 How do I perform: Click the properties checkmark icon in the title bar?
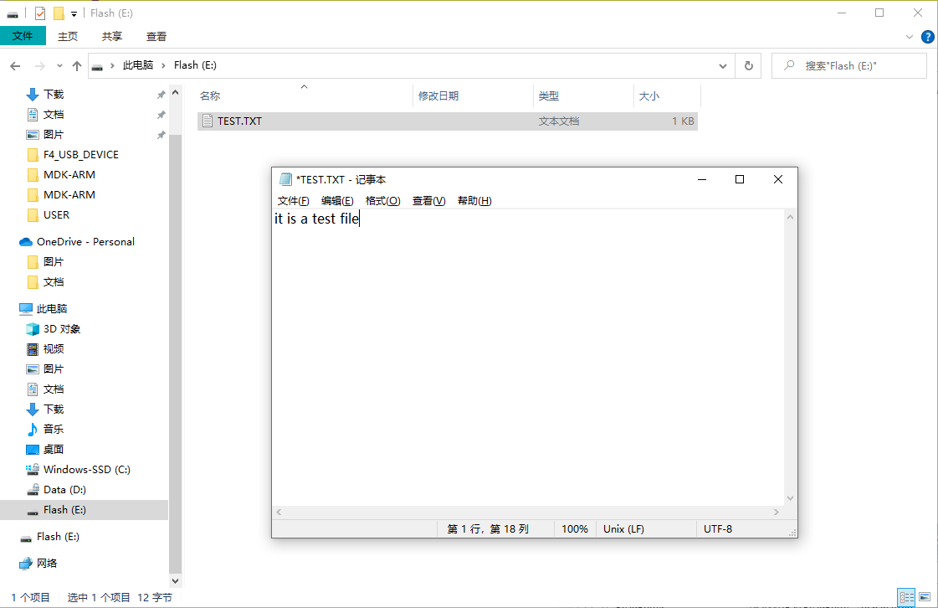pyautogui.click(x=40, y=13)
